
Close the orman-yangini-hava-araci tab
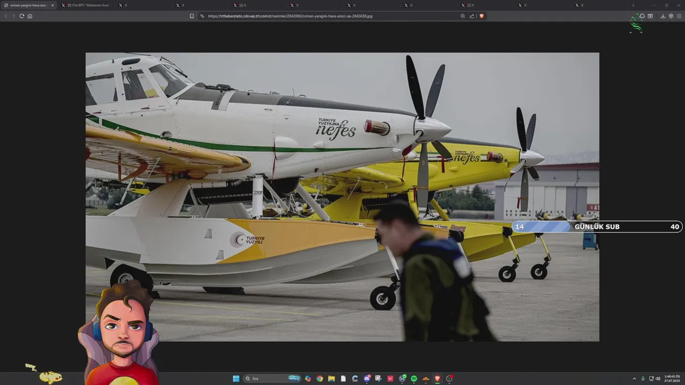click(x=52, y=5)
